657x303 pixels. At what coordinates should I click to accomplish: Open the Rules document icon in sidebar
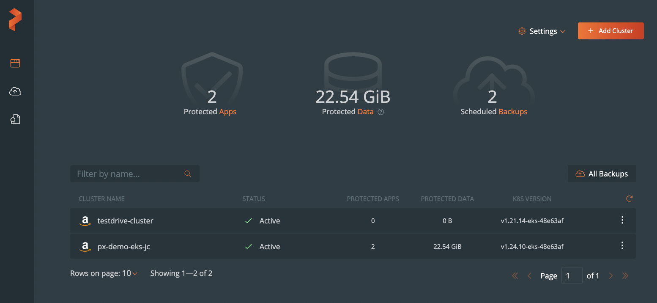tap(15, 119)
